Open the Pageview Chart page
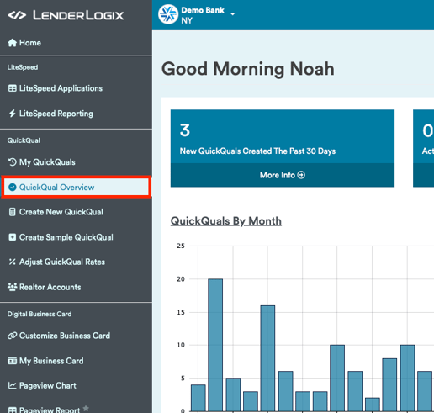This screenshot has height=413, width=434. pos(76,385)
